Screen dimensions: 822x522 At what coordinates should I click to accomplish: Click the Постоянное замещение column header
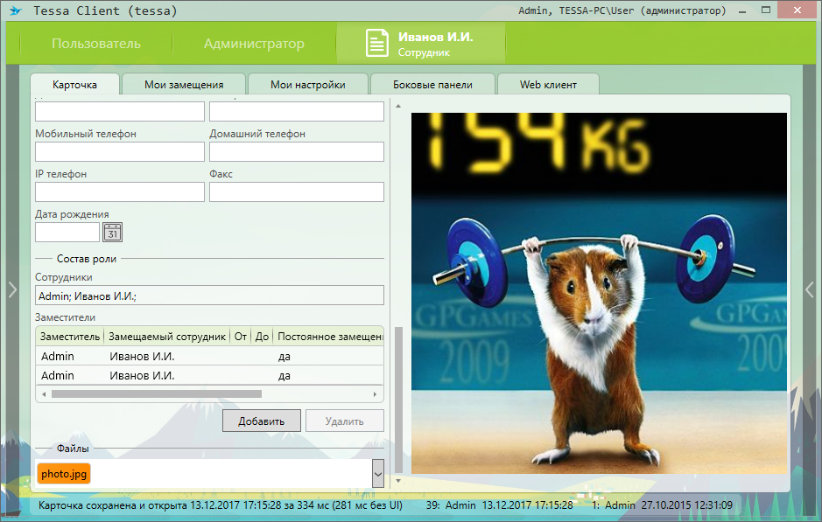[x=328, y=337]
